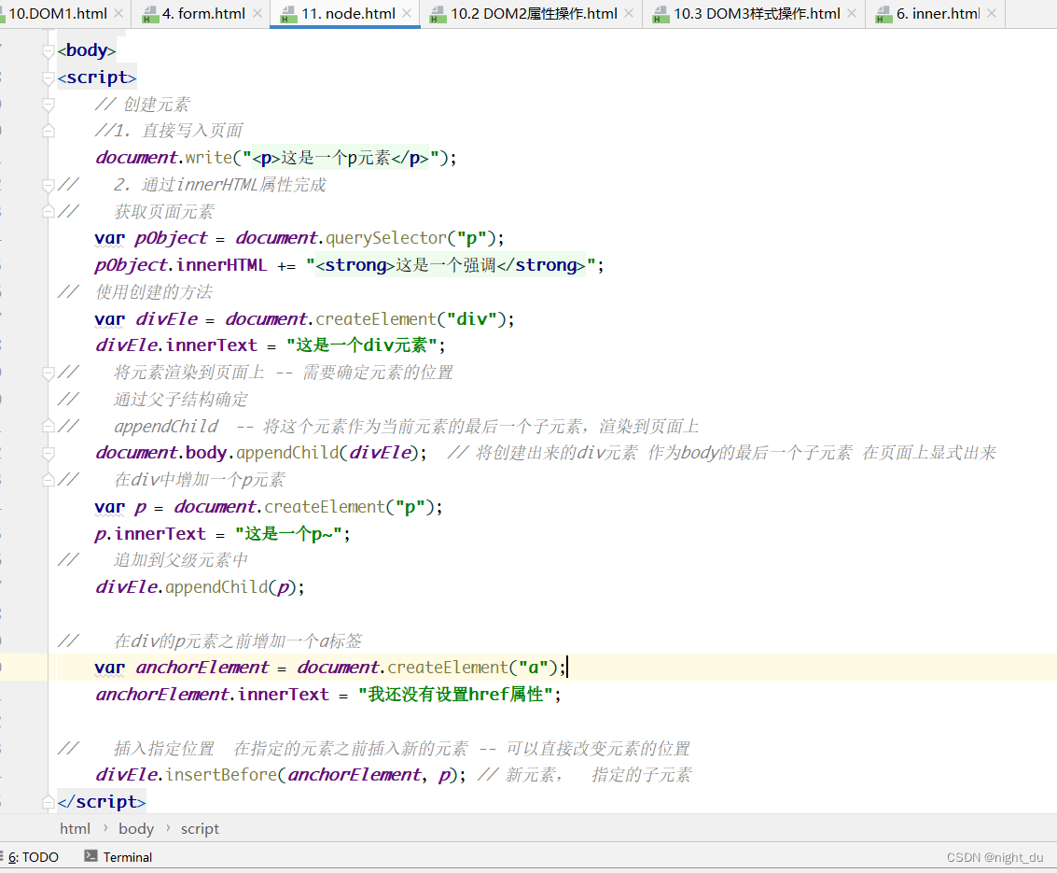Click the HTML icon on 10.3 DOM3样式操作.html tab
Image resolution: width=1057 pixels, height=873 pixels.
(x=661, y=14)
